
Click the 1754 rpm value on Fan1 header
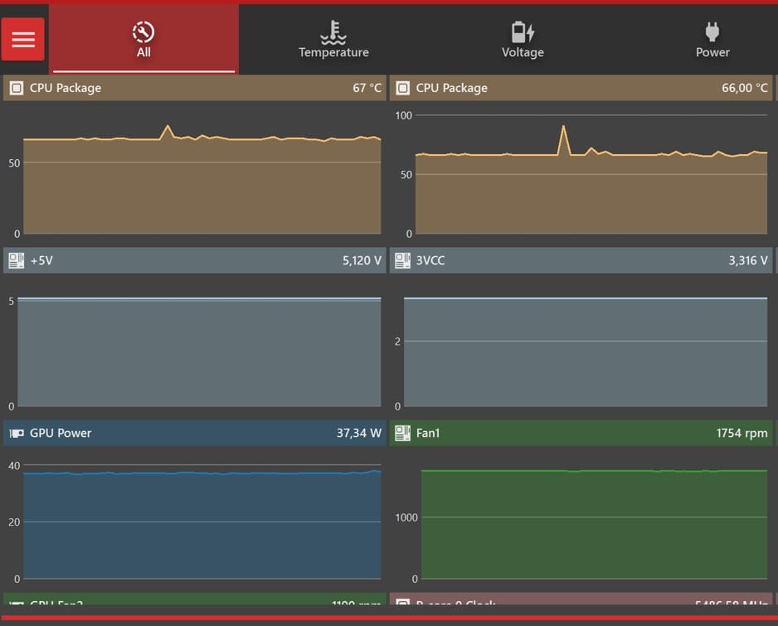[742, 433]
